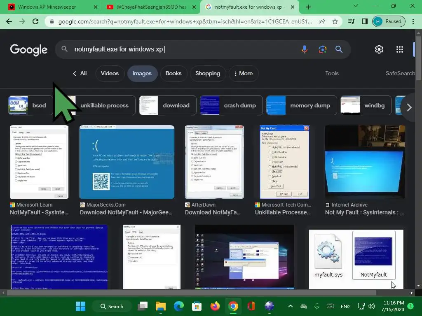The image size is (422, 316).
Task: Launch Firefox from taskbar
Action: click(215, 306)
